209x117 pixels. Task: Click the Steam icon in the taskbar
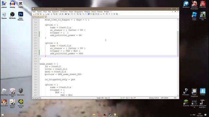(x=110, y=115)
